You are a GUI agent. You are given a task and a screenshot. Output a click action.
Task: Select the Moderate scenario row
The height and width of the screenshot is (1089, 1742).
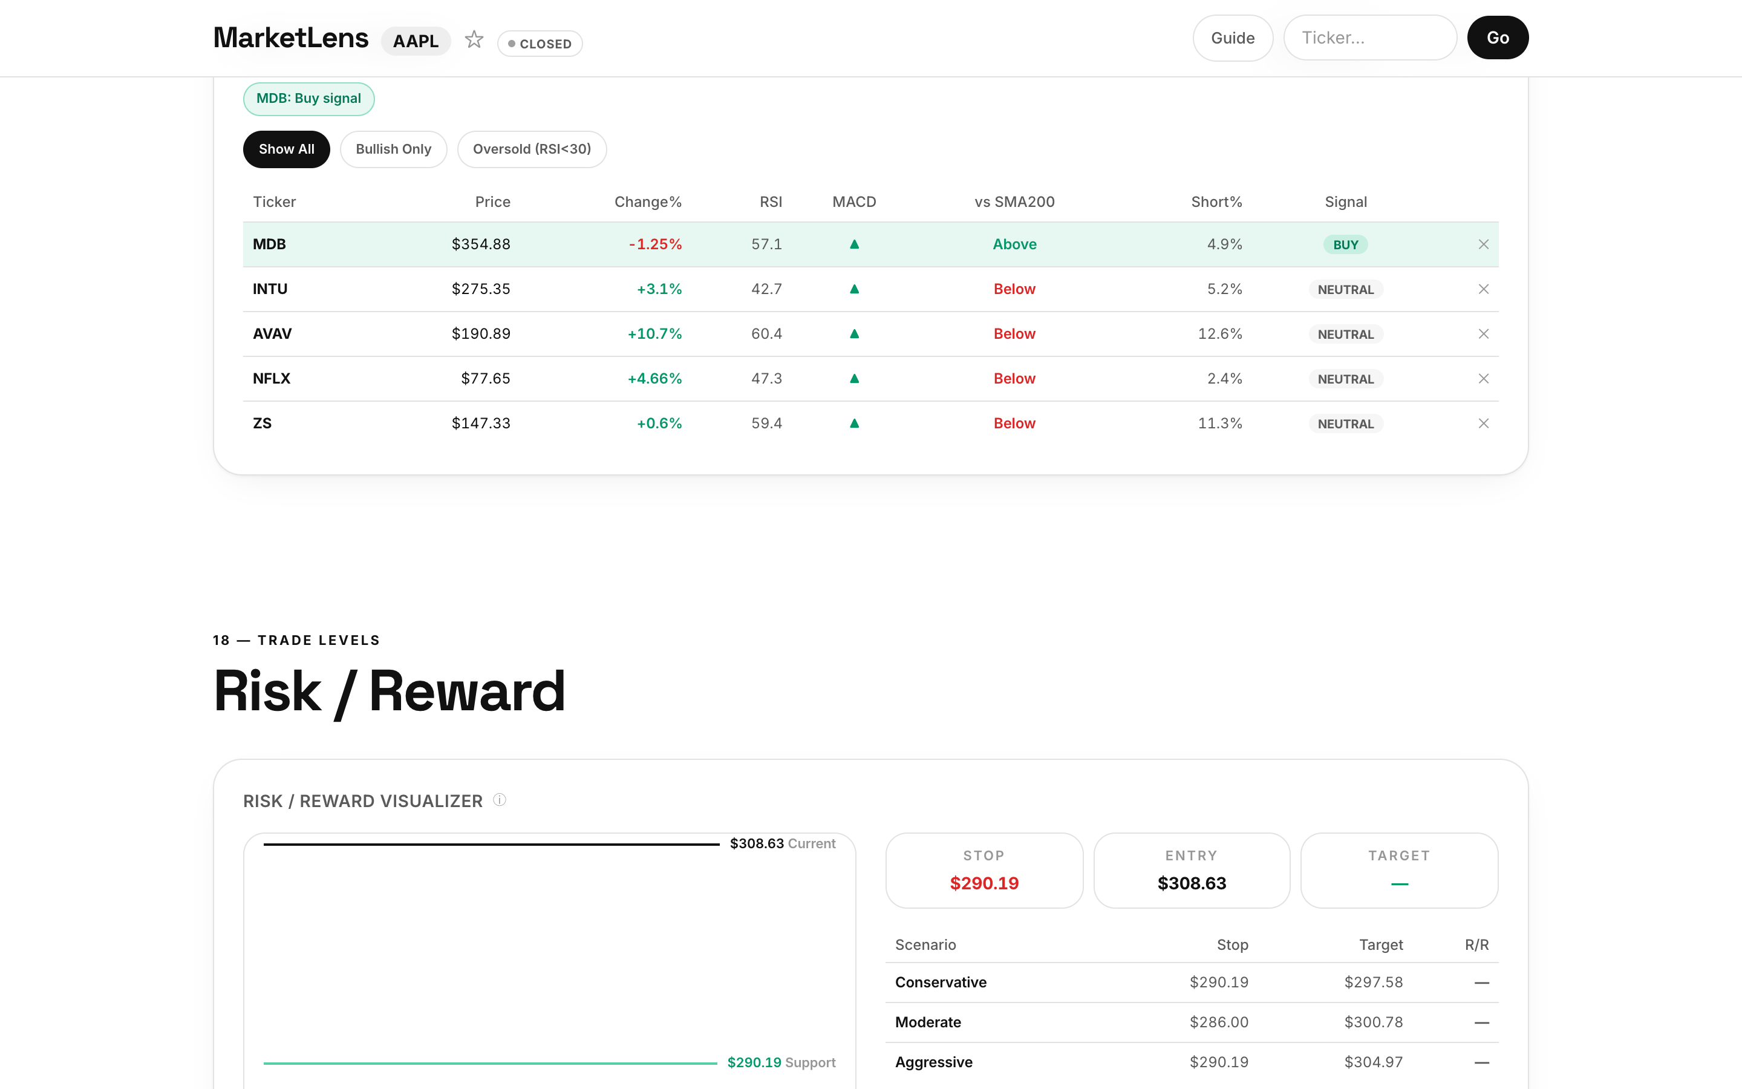pos(1192,1022)
